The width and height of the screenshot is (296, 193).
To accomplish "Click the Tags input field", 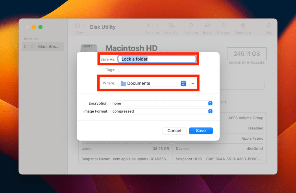I will pyautogui.click(x=157, y=70).
